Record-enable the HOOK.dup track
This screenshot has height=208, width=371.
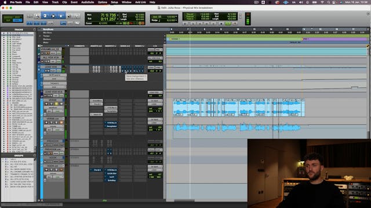[x=46, y=170]
